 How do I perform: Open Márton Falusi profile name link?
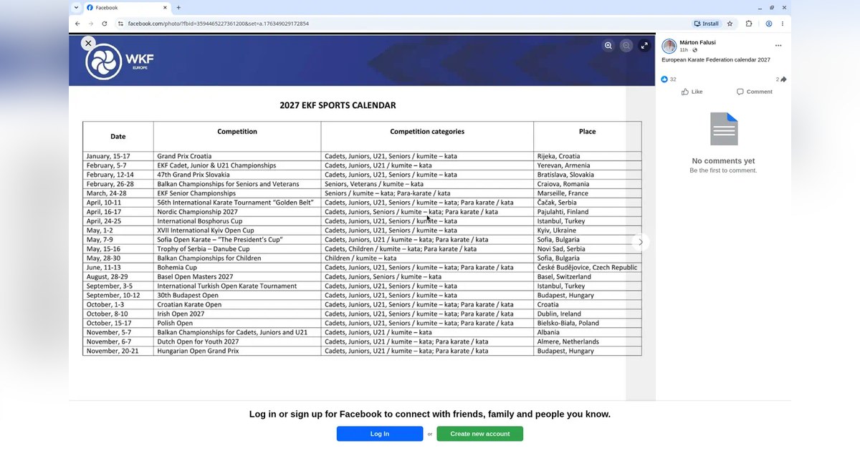pos(697,42)
